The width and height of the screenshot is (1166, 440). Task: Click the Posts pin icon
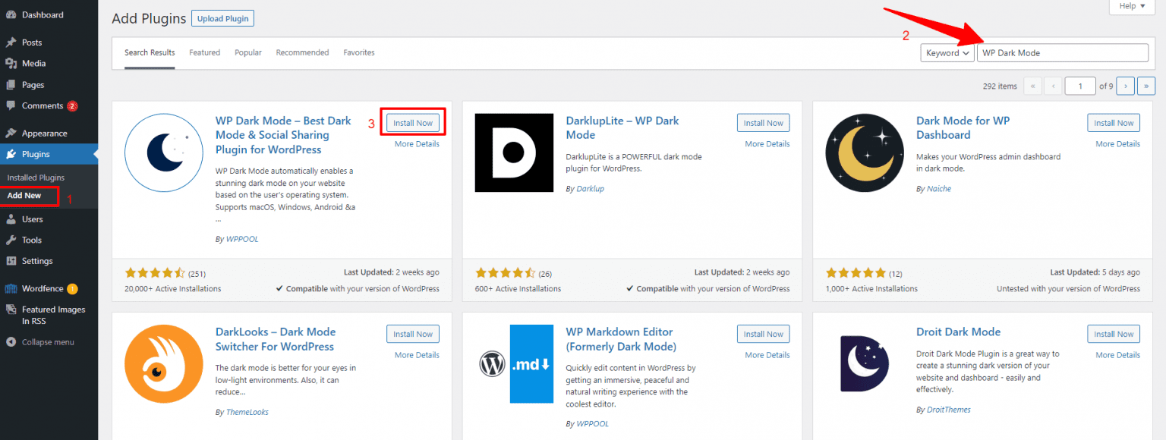pyautogui.click(x=11, y=42)
